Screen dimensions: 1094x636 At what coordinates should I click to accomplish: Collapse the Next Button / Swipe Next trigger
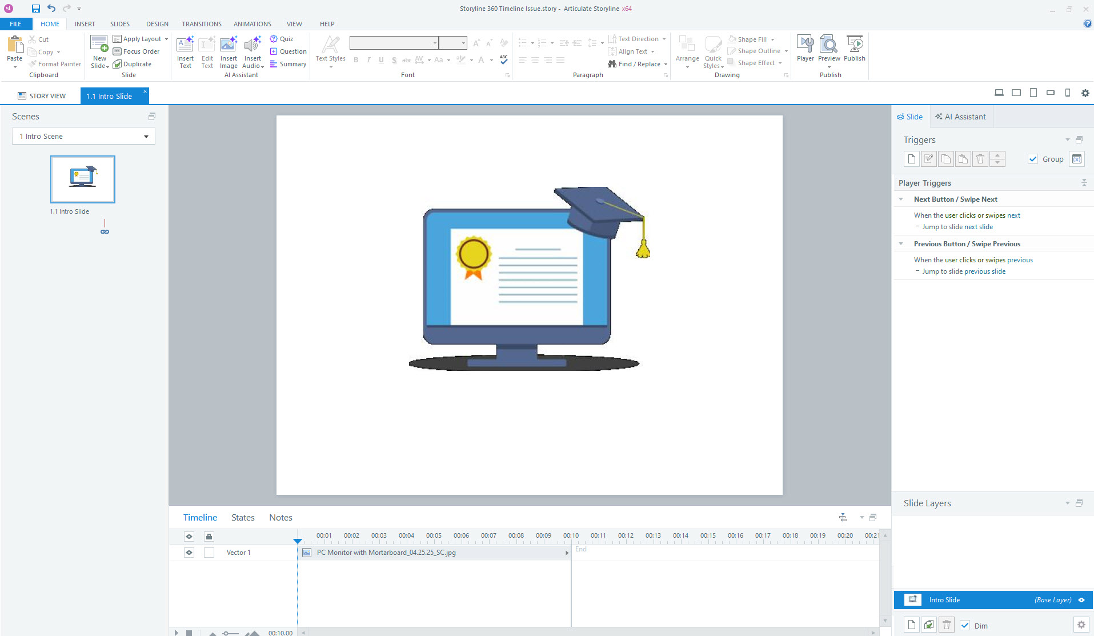click(x=901, y=199)
